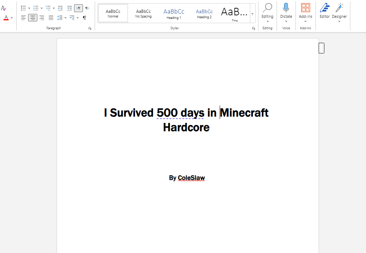This screenshot has width=366, height=253.
Task: Expand the Styles gallery
Action: 252,14
